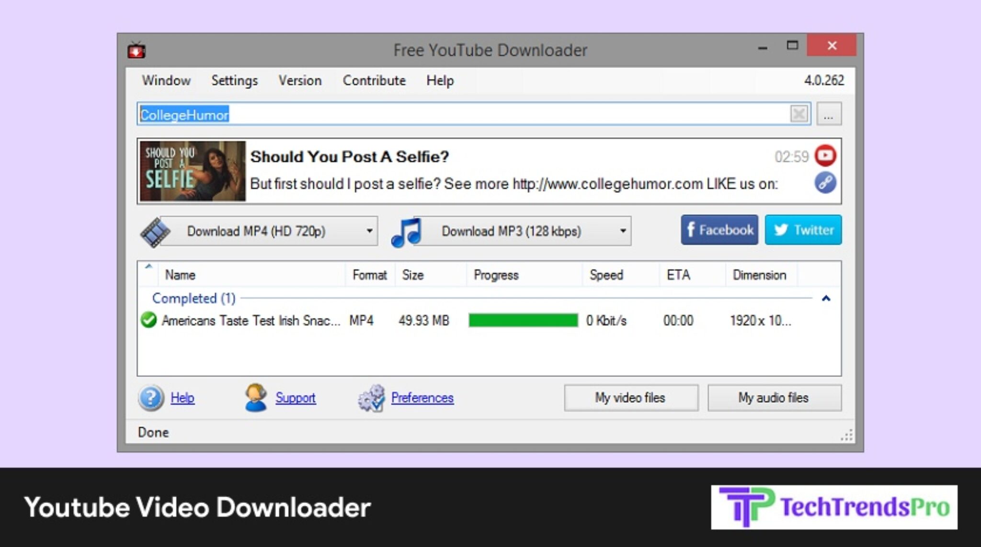Viewport: 981px width, 547px height.
Task: Open the Window menu
Action: tap(166, 80)
